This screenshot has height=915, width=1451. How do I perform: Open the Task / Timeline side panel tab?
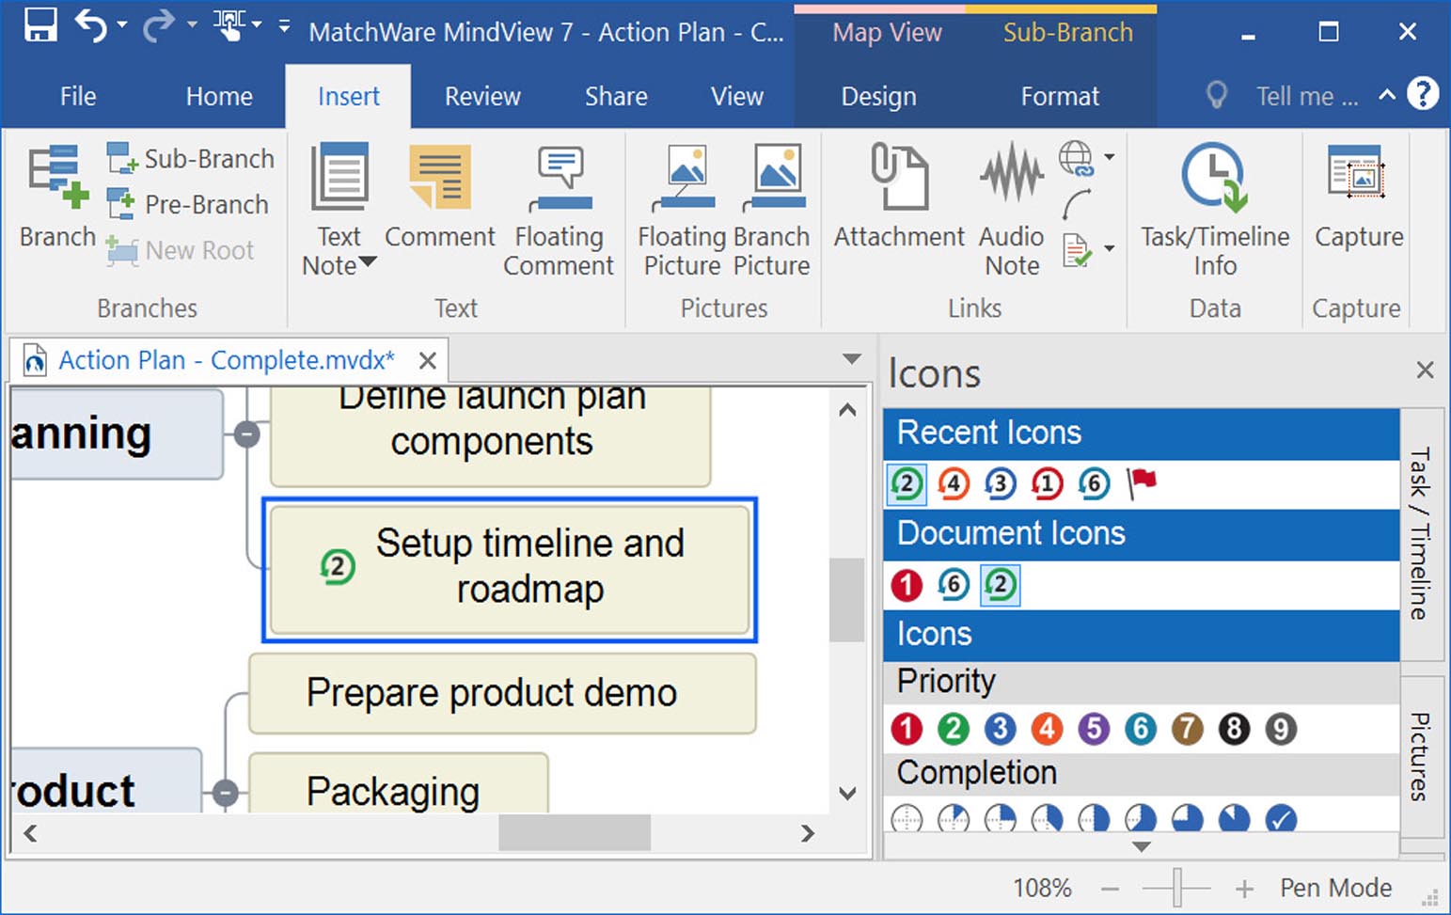pyautogui.click(x=1421, y=533)
